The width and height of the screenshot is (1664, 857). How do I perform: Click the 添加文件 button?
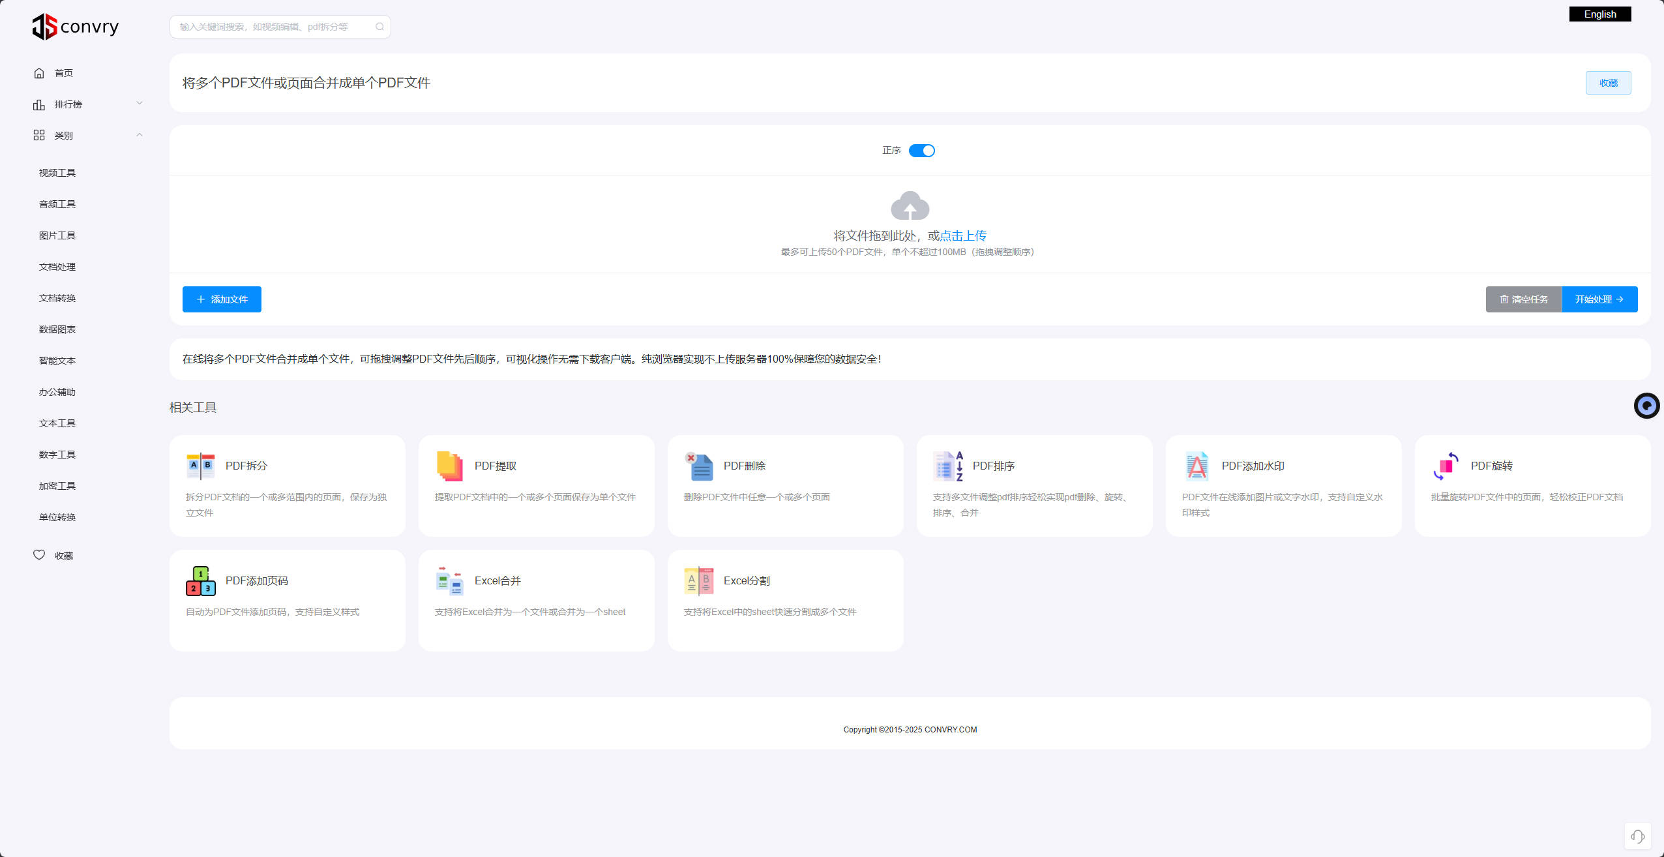click(x=222, y=299)
